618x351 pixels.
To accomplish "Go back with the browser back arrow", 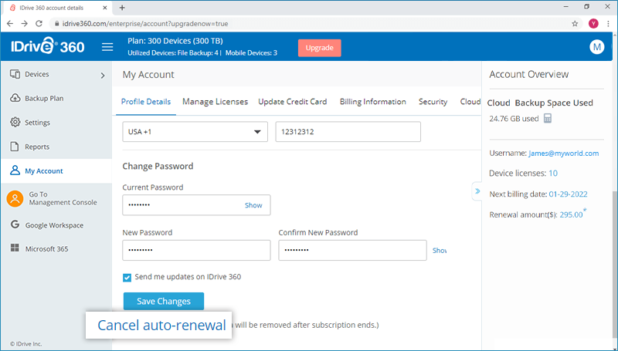I will click(x=10, y=24).
